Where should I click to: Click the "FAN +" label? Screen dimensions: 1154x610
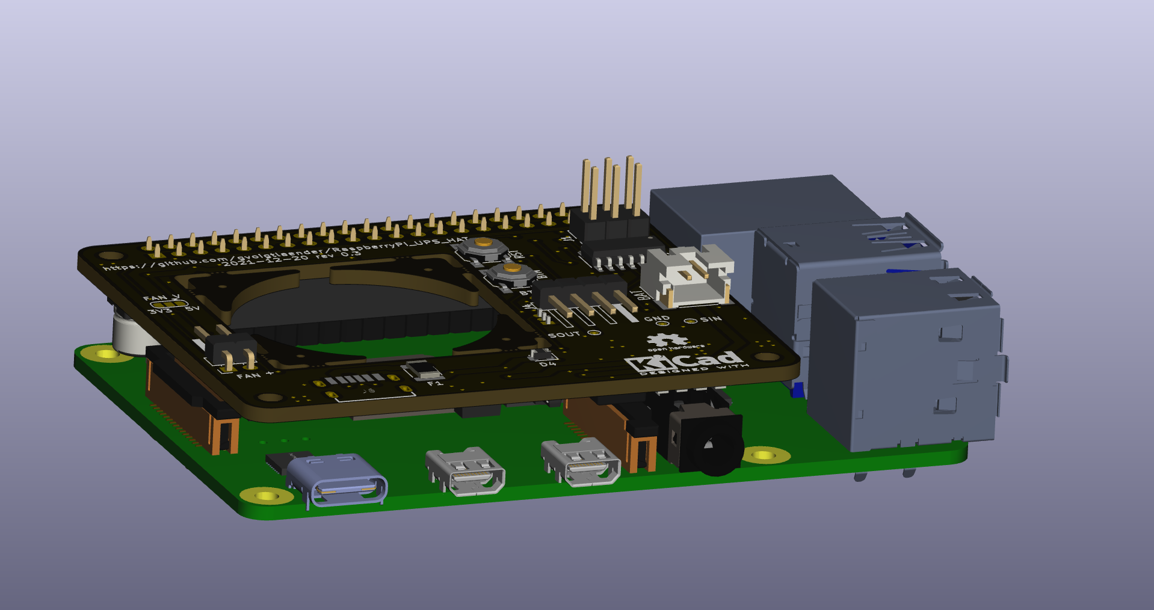click(x=255, y=375)
